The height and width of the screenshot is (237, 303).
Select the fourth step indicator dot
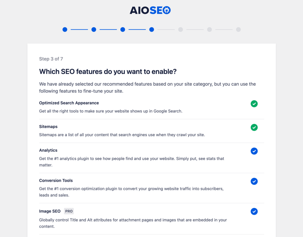click(x=151, y=29)
